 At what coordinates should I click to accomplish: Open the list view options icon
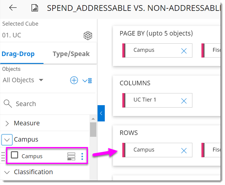[x=87, y=80]
